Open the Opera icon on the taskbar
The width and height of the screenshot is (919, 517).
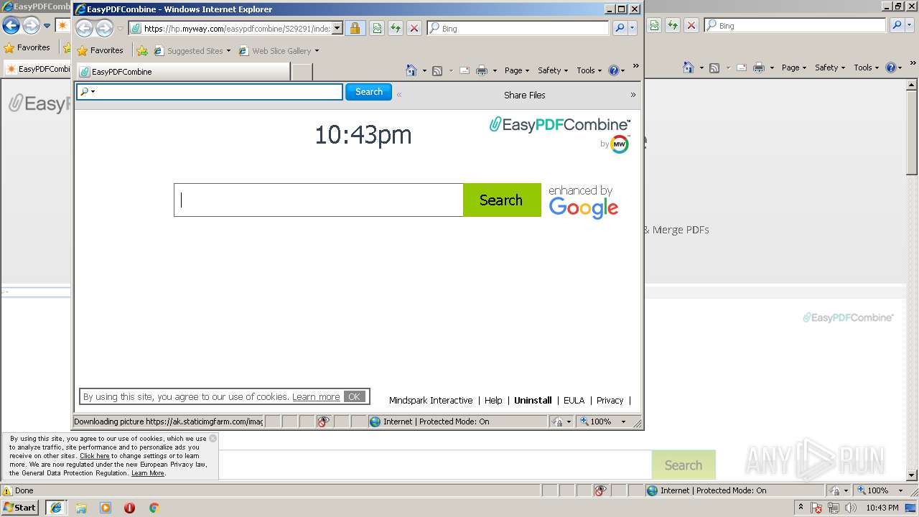129,508
